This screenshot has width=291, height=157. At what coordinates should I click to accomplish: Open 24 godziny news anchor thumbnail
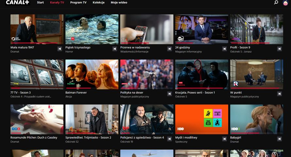click(202, 29)
